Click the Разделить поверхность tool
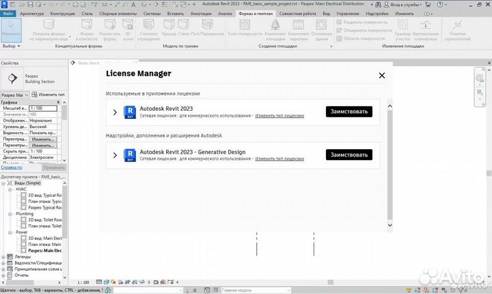This screenshot has width=492, height=294. pos(362,23)
